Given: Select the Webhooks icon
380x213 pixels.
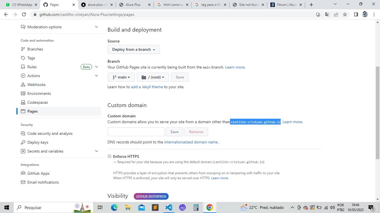Looking at the screenshot, I should click(x=23, y=85).
